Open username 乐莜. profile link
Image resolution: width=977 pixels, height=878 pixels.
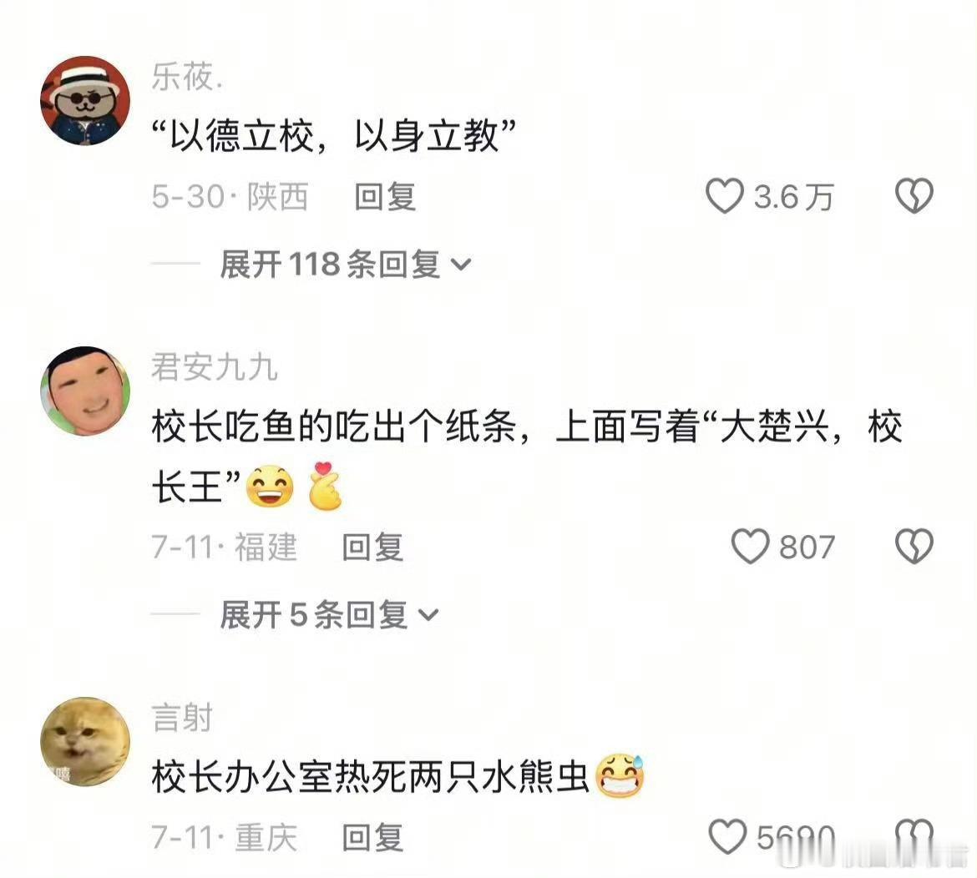click(x=187, y=78)
